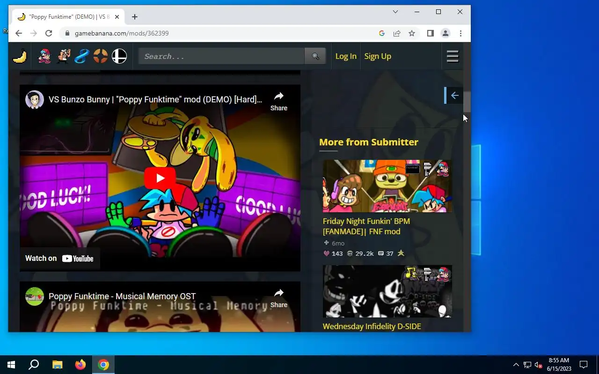
Task: Open Poppy Funktime Musical Memory OST title
Action: [x=122, y=296]
